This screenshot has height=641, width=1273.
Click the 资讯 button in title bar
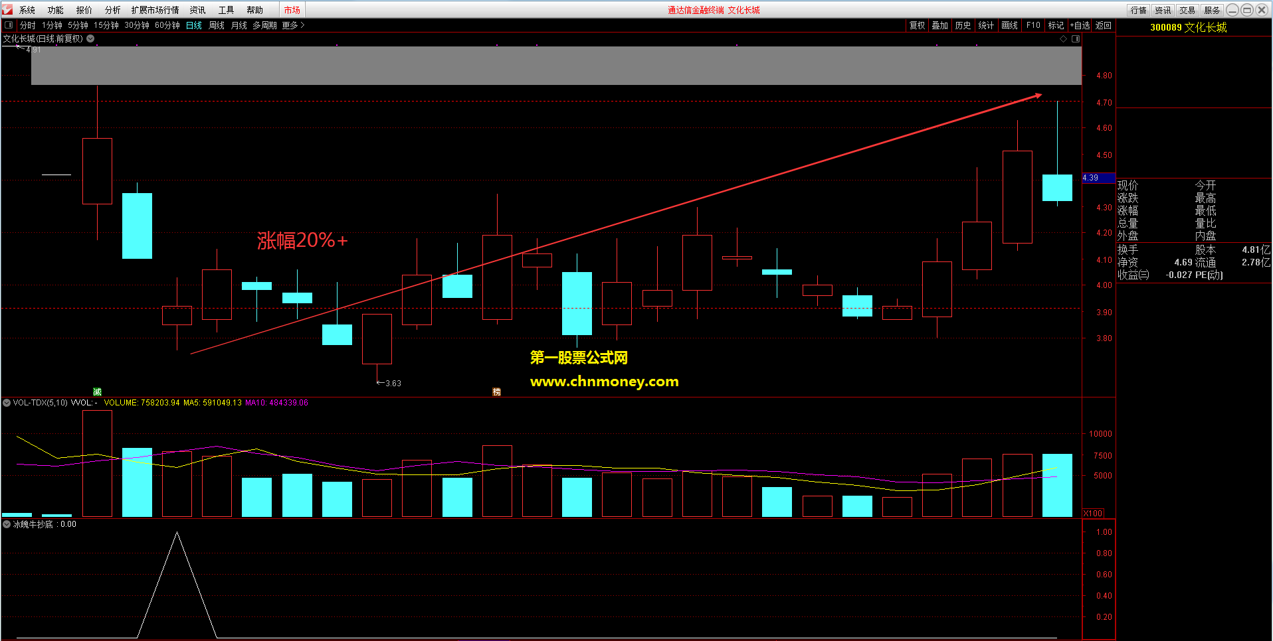pyautogui.click(x=1163, y=10)
